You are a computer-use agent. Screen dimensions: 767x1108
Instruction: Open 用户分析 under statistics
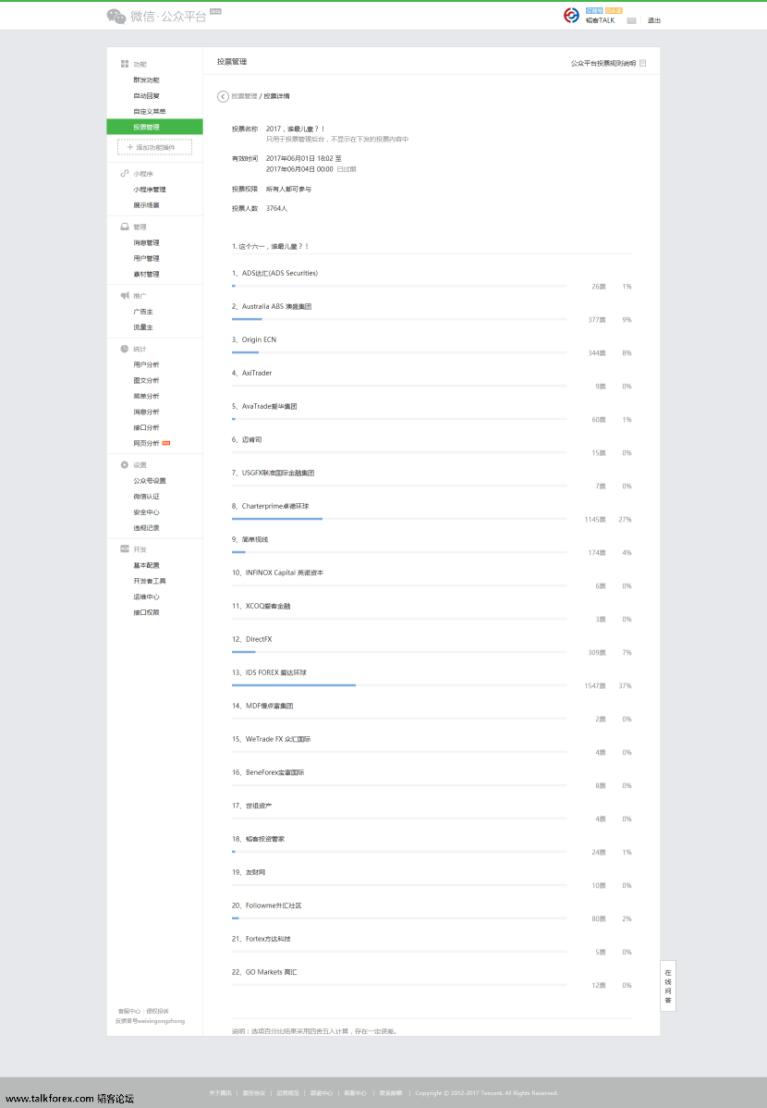(x=146, y=364)
